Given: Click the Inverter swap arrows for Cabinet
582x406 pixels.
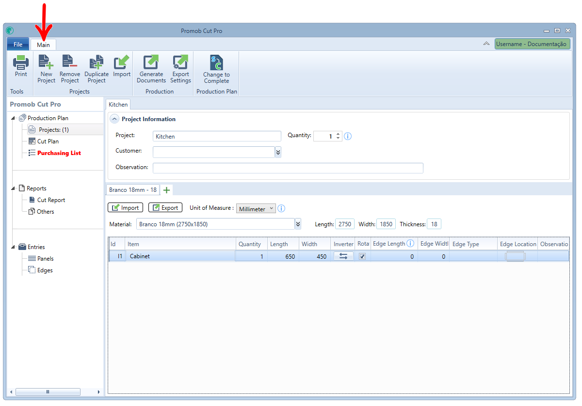Looking at the screenshot, I should [343, 256].
